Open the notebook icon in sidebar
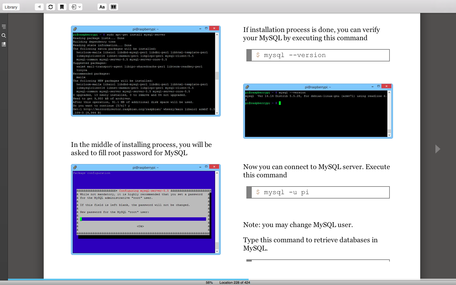This screenshot has width=456, height=285. 4,44
